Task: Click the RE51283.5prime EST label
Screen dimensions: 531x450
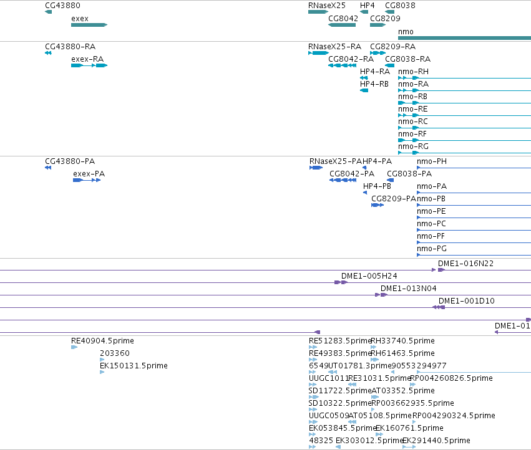Action: [340, 341]
